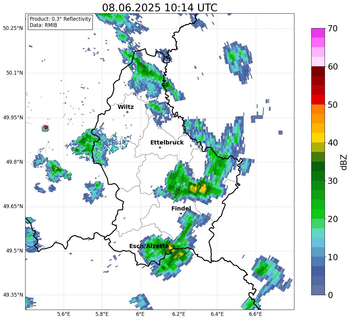Screen dimensions: 351x320
Task: Click the 30 colorbar tick label
Action: tap(333, 181)
